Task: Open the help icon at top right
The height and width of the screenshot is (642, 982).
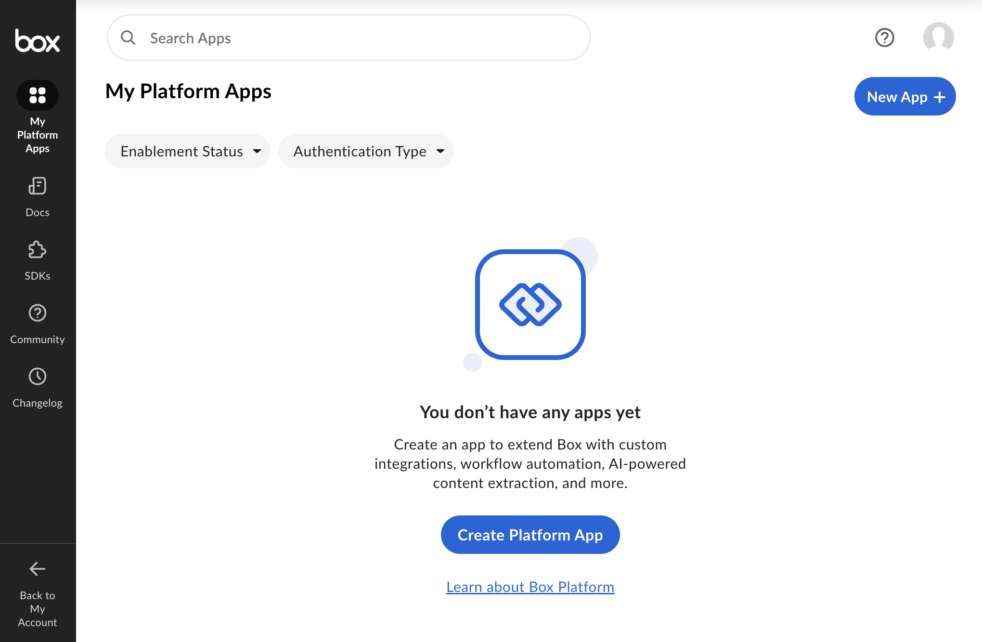Action: point(884,38)
